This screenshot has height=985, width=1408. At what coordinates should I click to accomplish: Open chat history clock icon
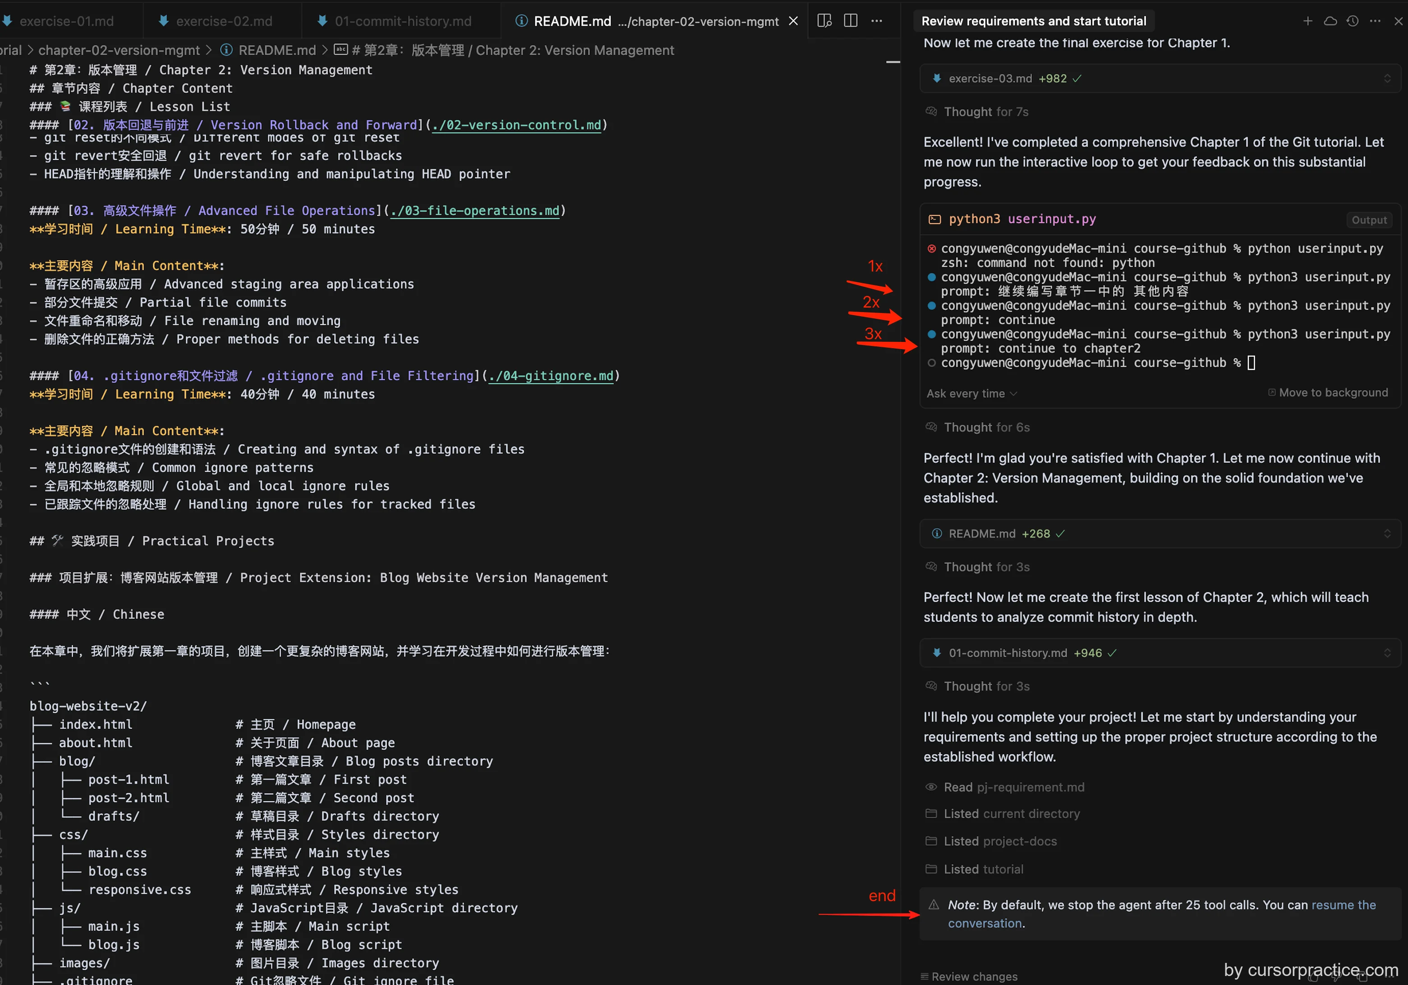[1353, 21]
